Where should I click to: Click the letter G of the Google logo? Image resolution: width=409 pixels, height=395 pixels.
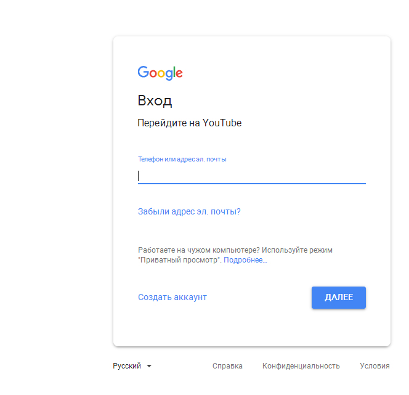[143, 71]
